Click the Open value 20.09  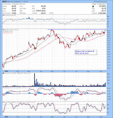point(14,6)
